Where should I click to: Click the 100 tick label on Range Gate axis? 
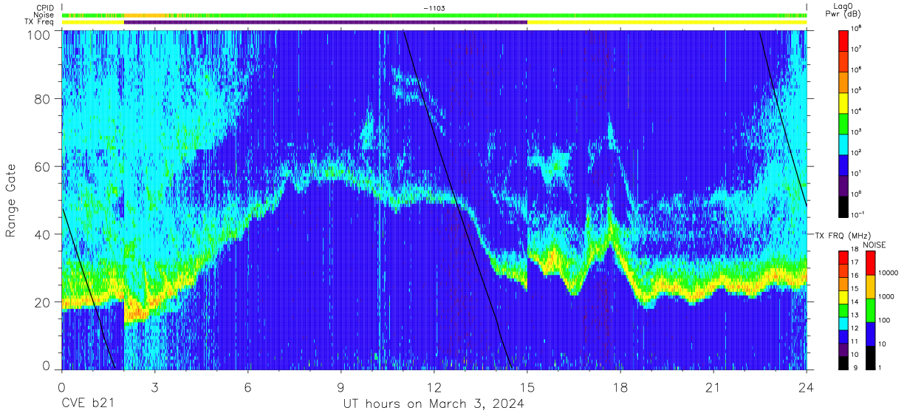(38, 35)
